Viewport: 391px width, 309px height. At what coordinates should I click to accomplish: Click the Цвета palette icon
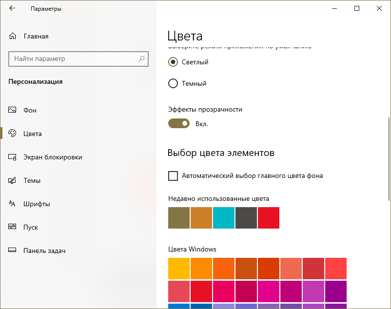[13, 134]
